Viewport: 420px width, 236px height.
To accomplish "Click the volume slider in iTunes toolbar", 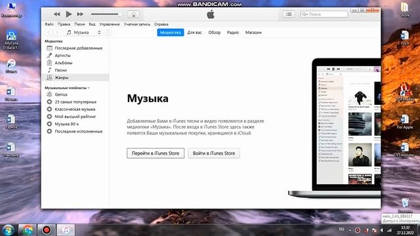I will pyautogui.click(x=106, y=14).
